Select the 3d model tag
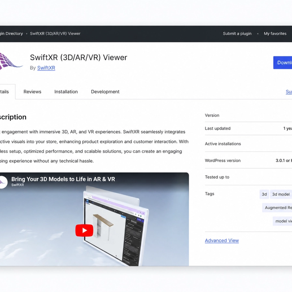Screen dimensions: 292x292 pos(281,194)
